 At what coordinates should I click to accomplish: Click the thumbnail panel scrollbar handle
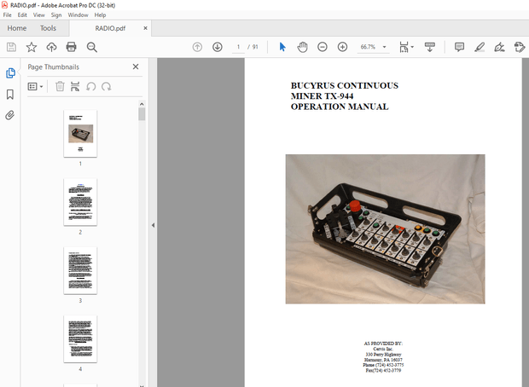point(142,114)
